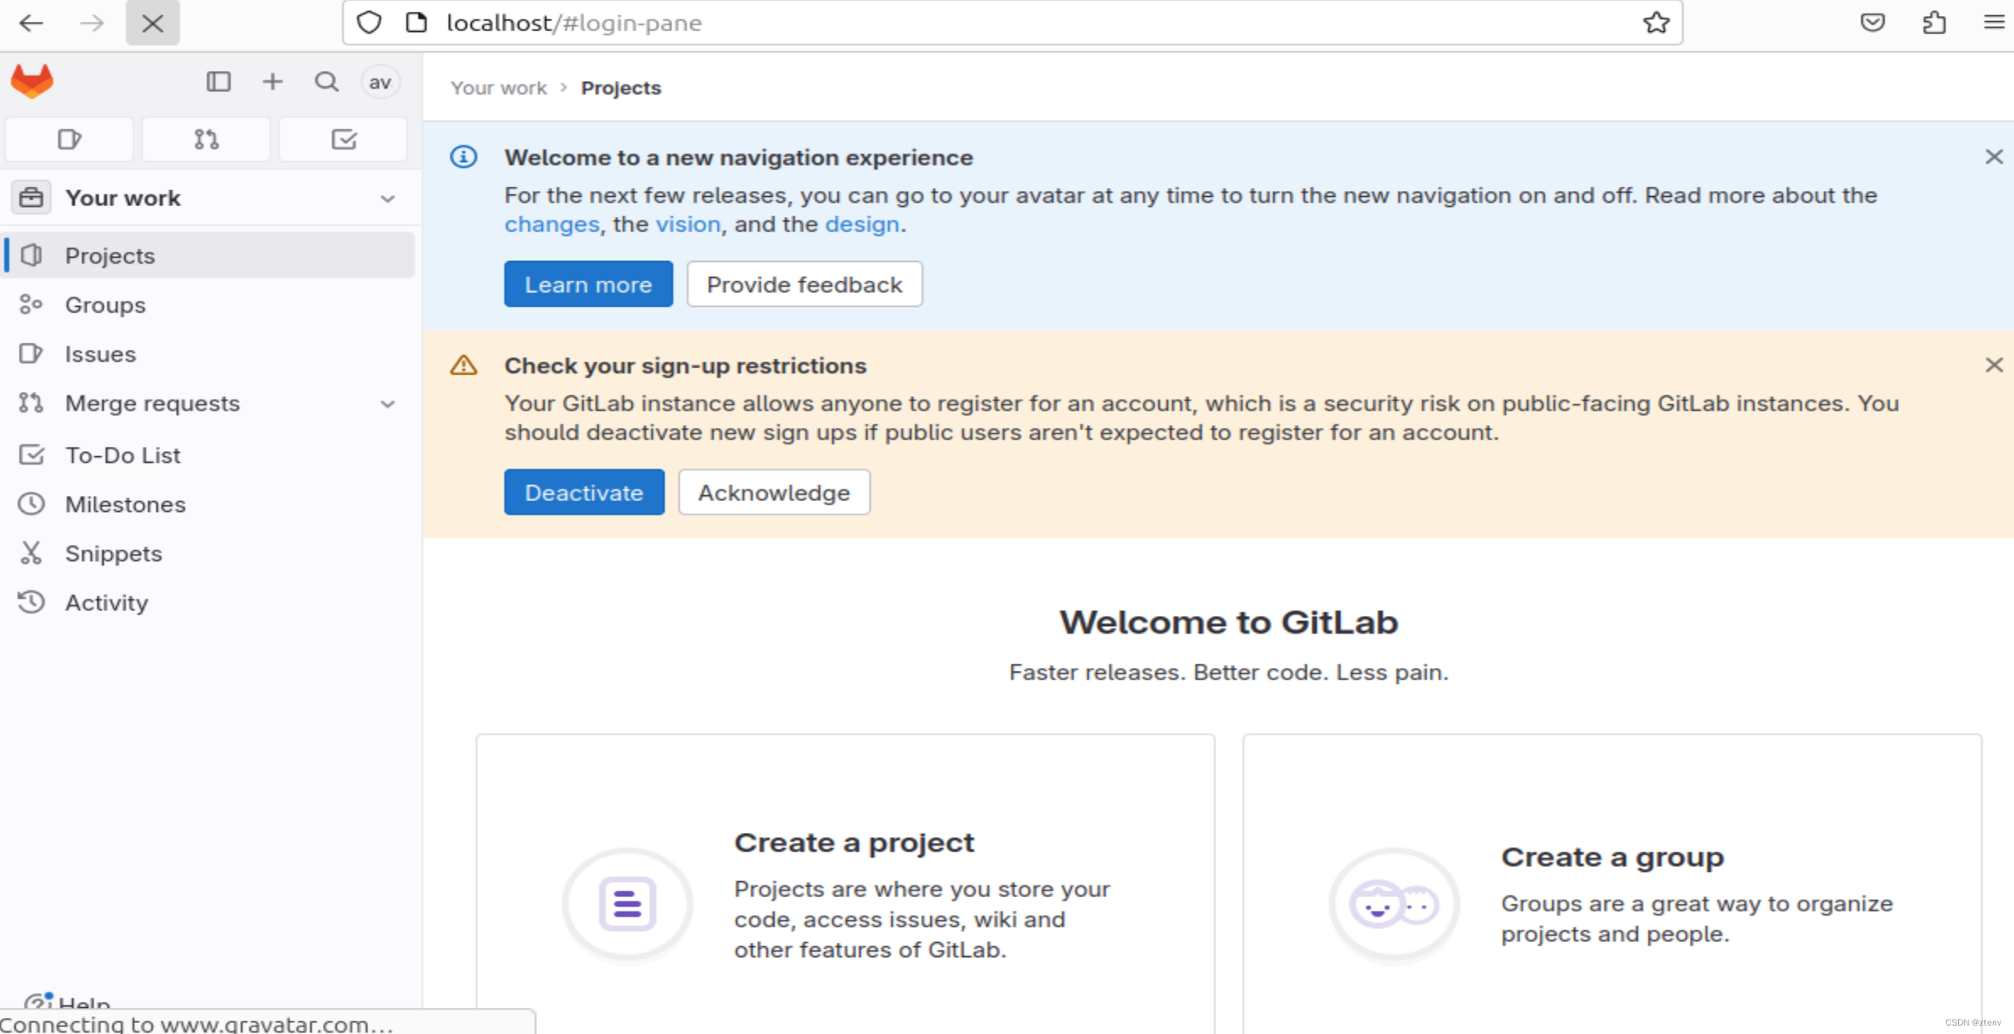This screenshot has height=1034, width=2014.
Task: Bookmark this page with the star
Action: 1656,23
